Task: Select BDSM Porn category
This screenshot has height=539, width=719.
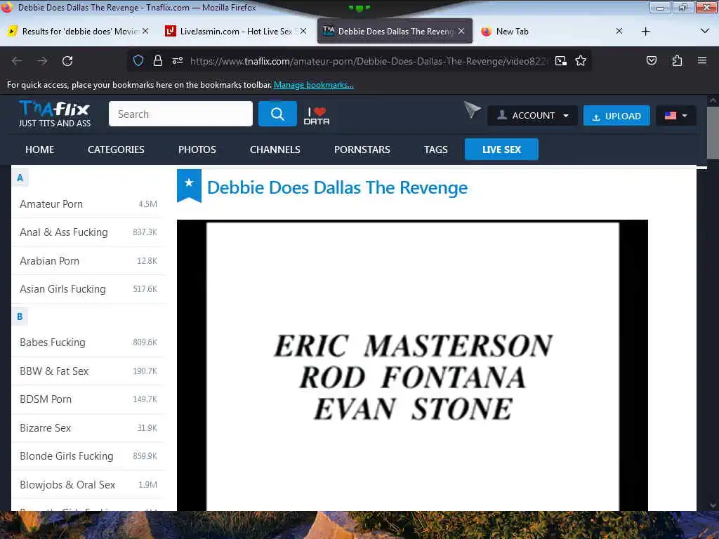Action: pyautogui.click(x=88, y=399)
